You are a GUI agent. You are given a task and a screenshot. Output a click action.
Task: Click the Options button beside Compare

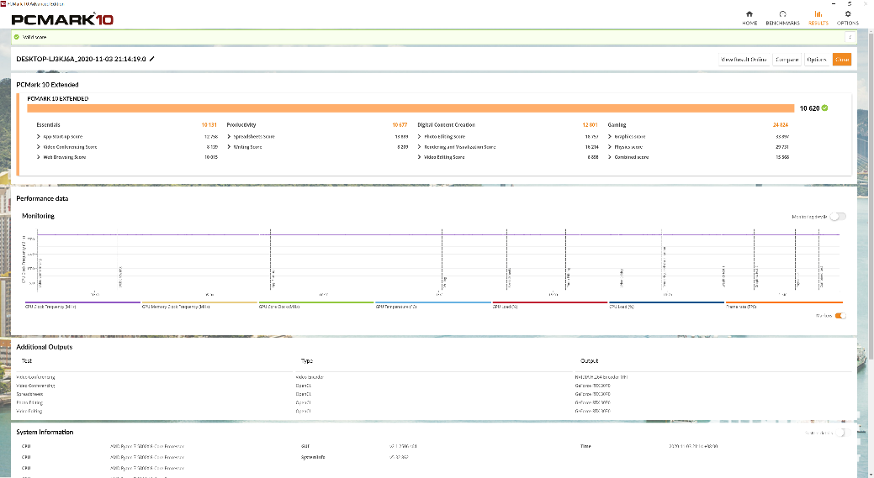(x=817, y=60)
